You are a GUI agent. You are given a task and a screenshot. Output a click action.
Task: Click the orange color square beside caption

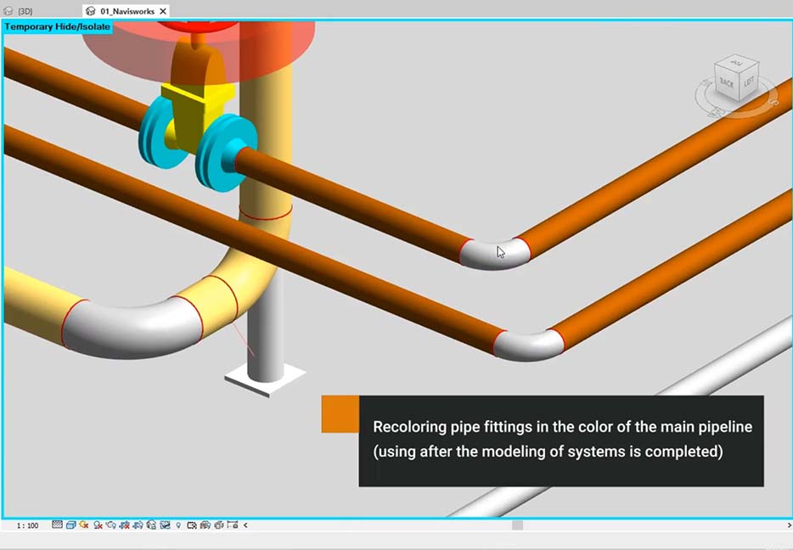[x=340, y=414]
